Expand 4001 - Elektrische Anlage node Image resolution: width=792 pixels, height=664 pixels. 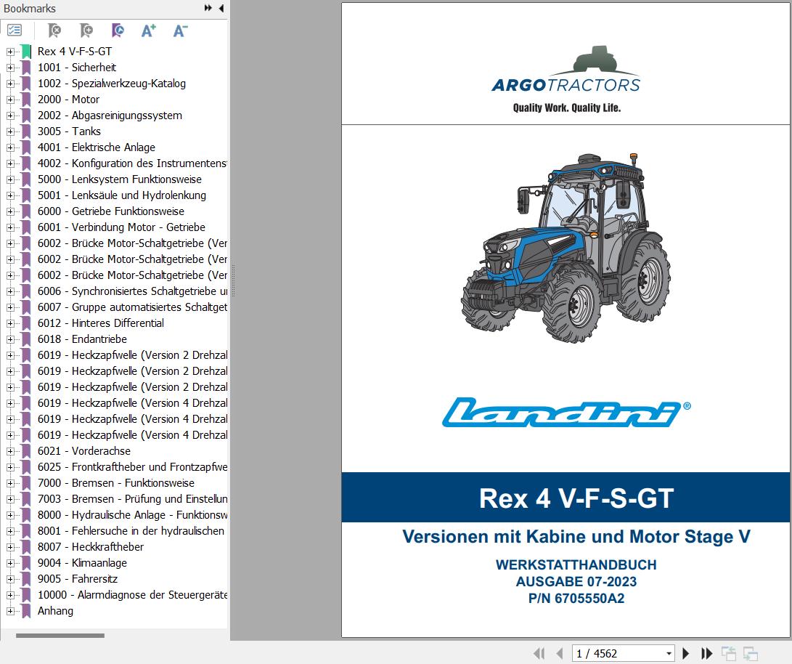(x=10, y=147)
